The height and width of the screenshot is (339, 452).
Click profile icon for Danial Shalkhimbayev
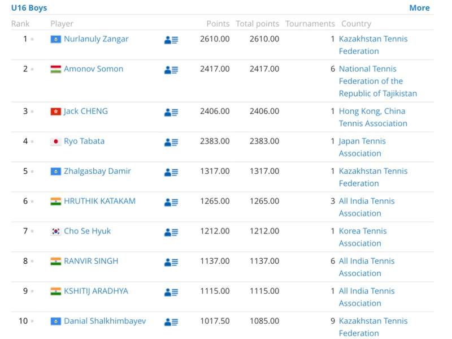coord(171,322)
